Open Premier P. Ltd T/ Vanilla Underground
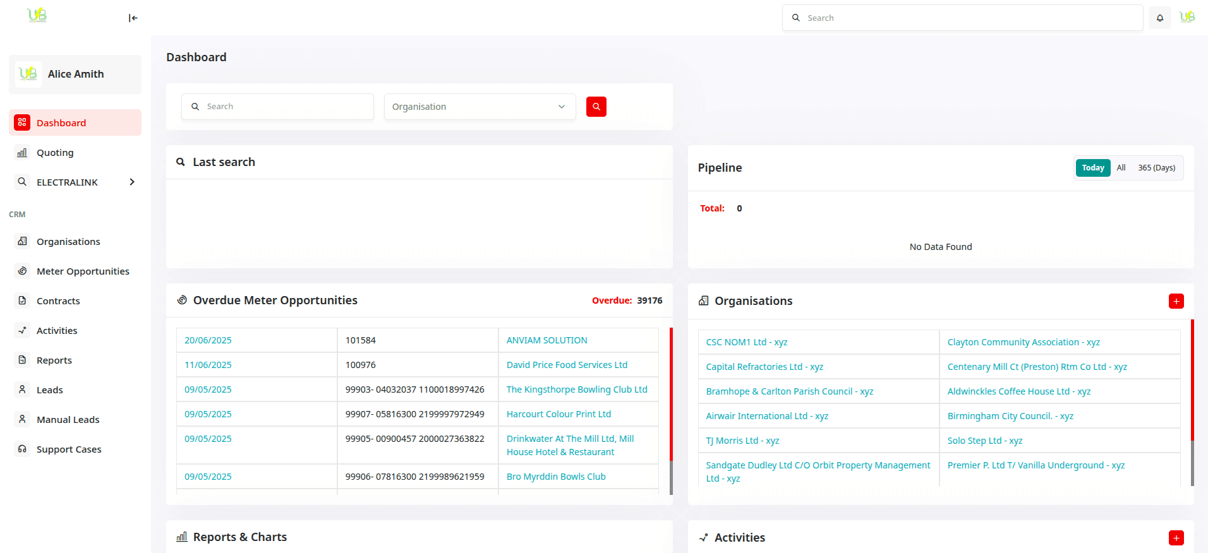Screen dimensions: 1208x553 1036,465
